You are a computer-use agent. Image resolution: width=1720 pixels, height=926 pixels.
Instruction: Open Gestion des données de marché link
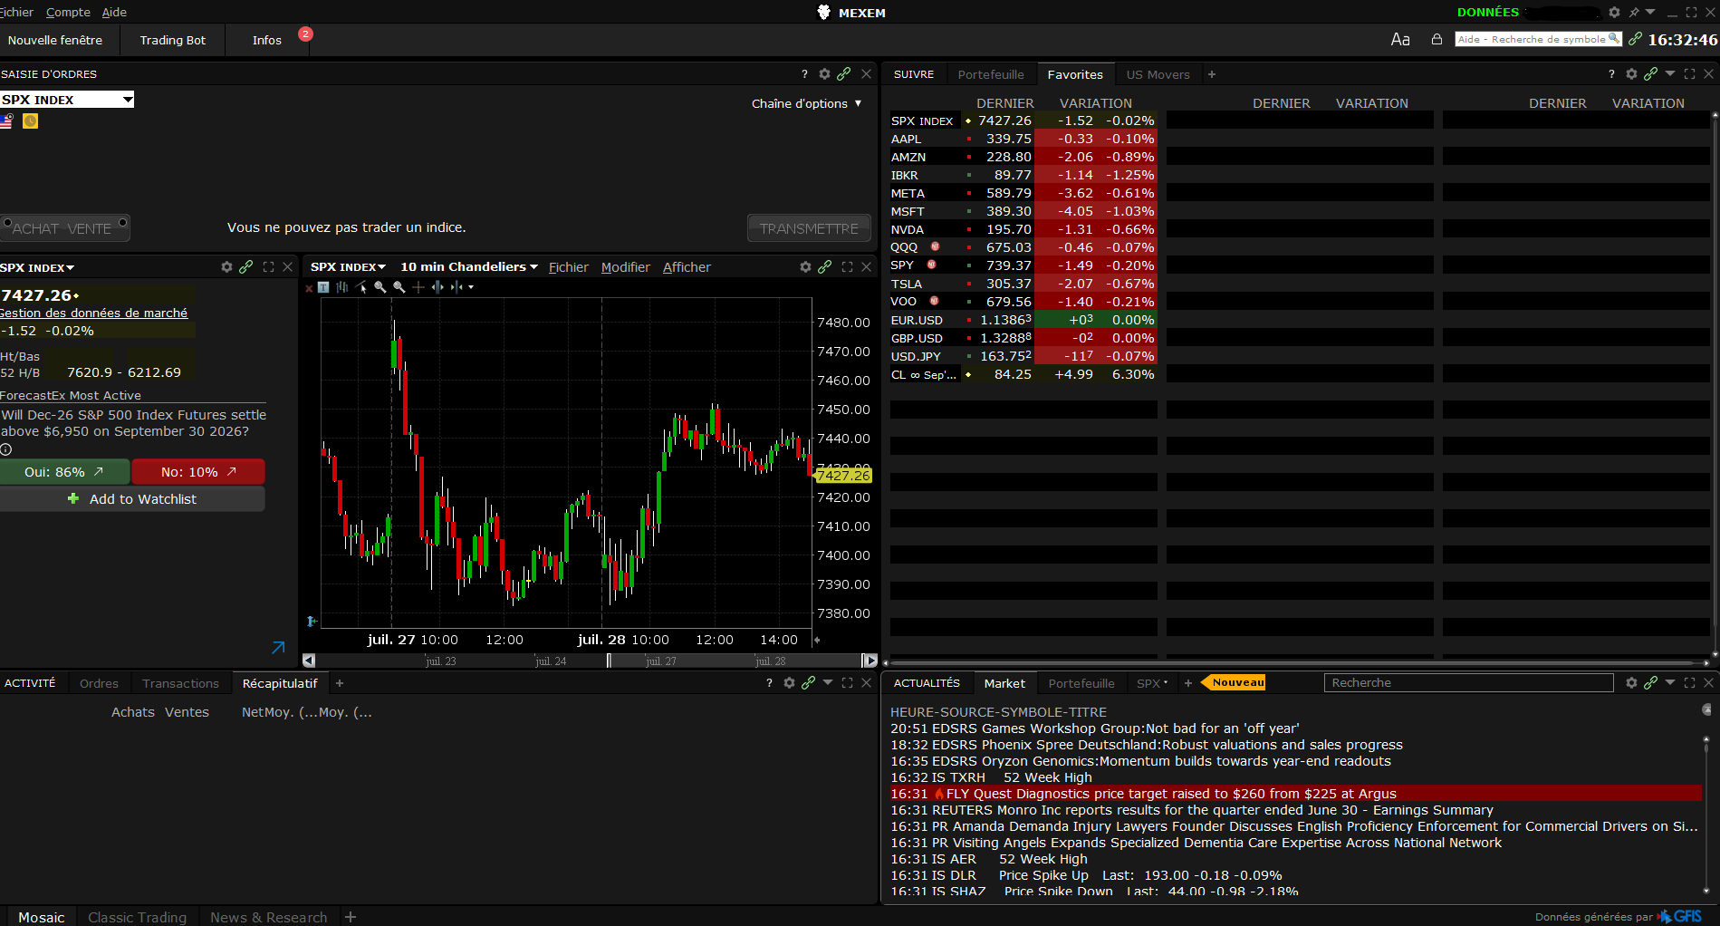[x=93, y=313]
